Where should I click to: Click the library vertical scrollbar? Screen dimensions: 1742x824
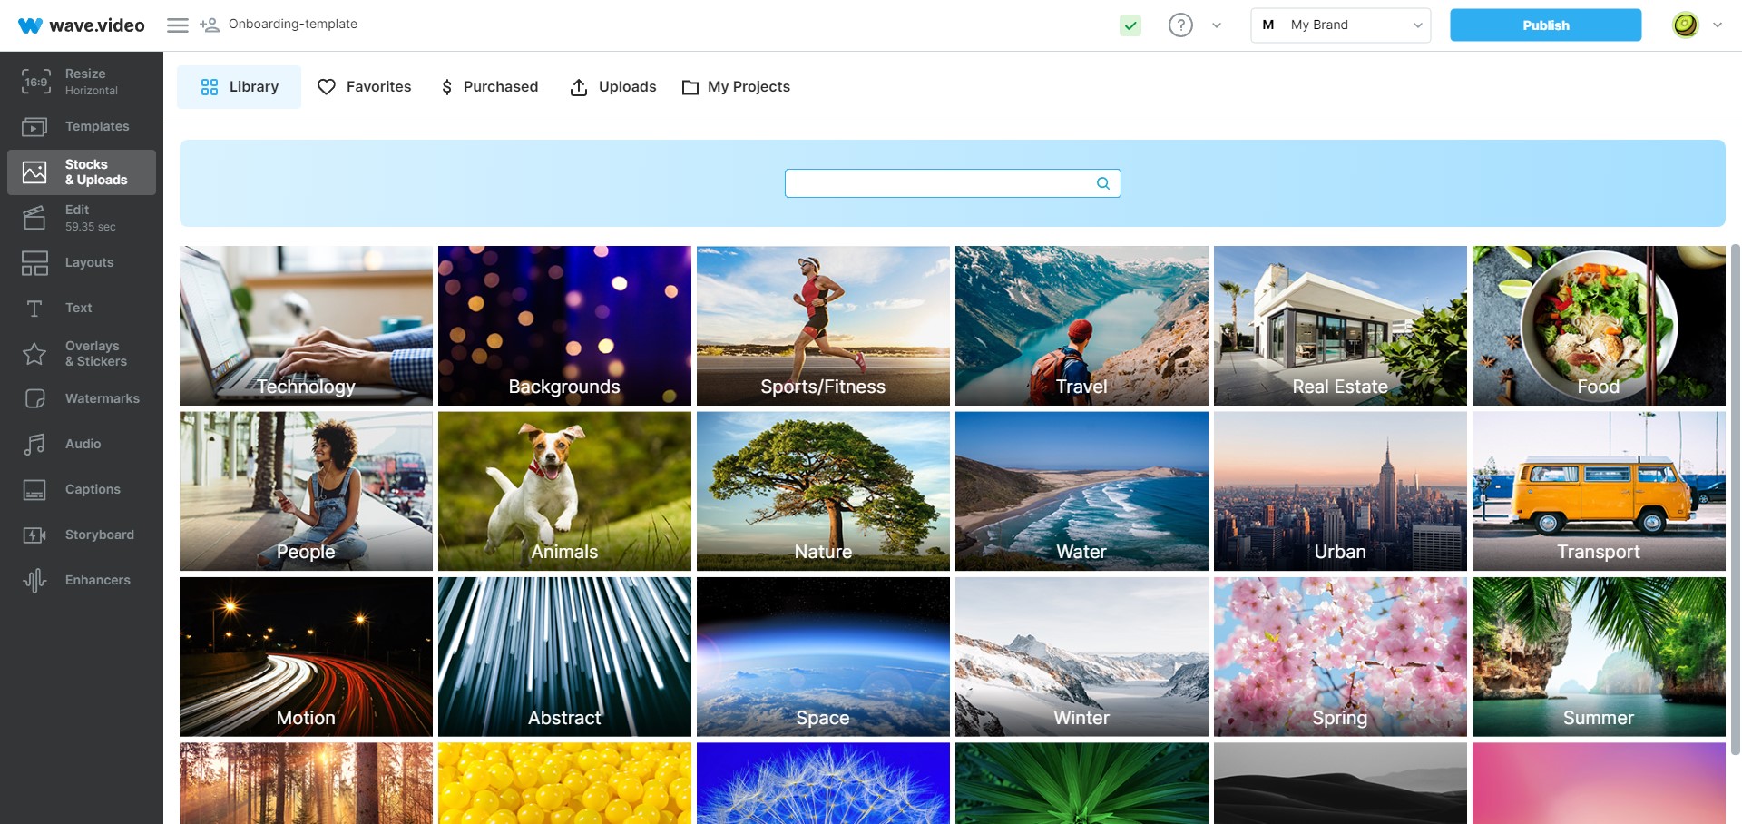[x=1736, y=499]
